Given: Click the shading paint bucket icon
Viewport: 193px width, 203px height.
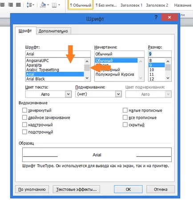Looking at the screenshot, I should 43,5.
